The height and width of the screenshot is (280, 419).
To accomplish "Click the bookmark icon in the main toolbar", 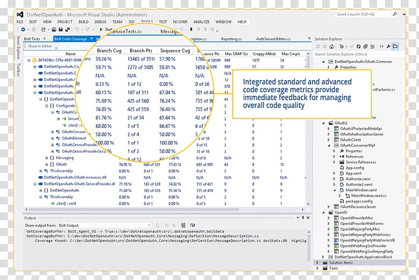I will [x=191, y=29].
